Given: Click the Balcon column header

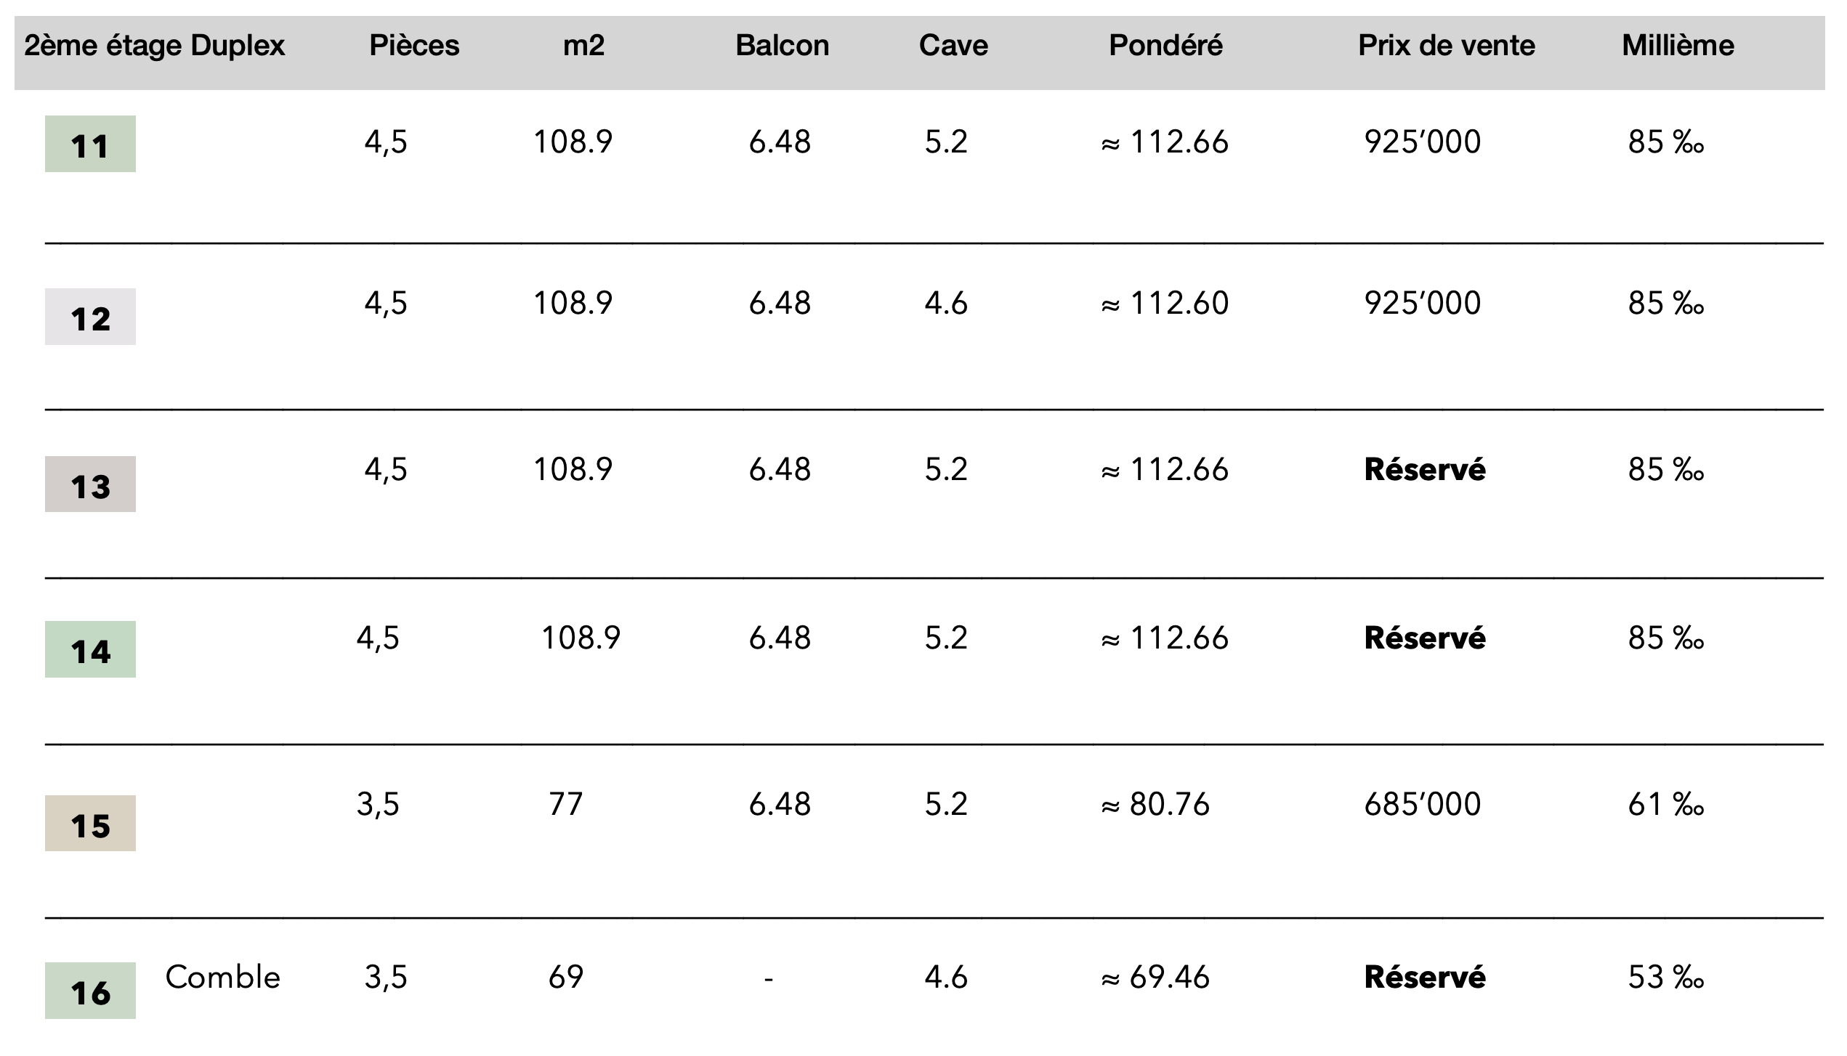Looking at the screenshot, I should click(782, 46).
